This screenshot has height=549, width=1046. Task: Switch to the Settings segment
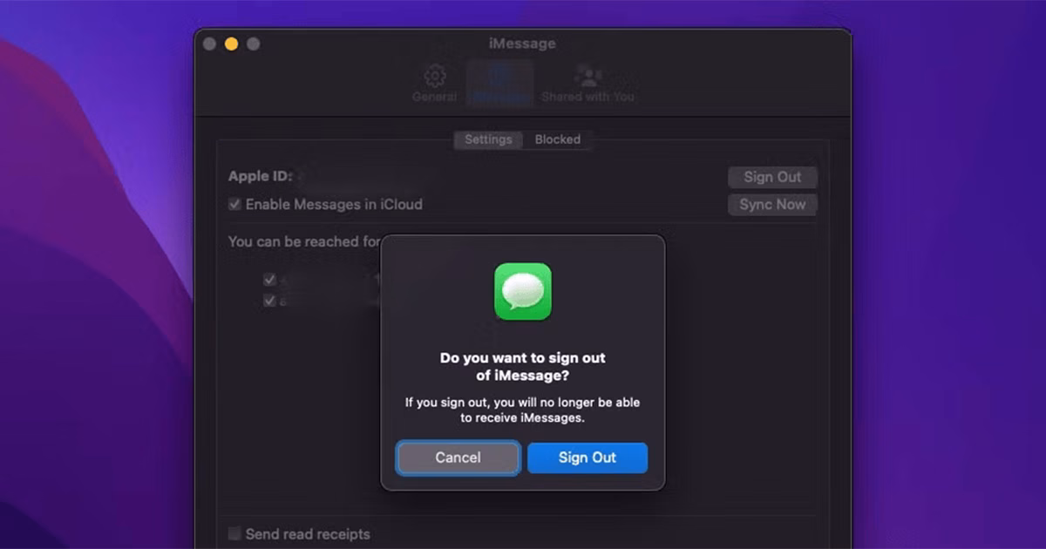click(488, 139)
